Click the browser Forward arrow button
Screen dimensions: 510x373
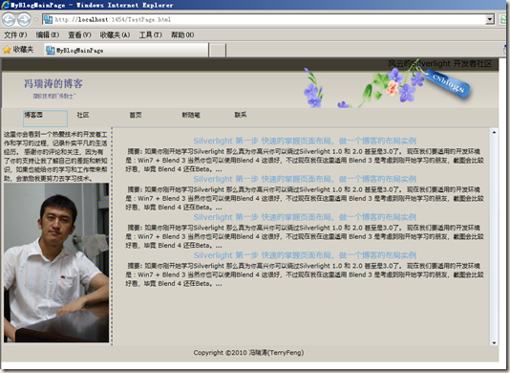[24, 20]
